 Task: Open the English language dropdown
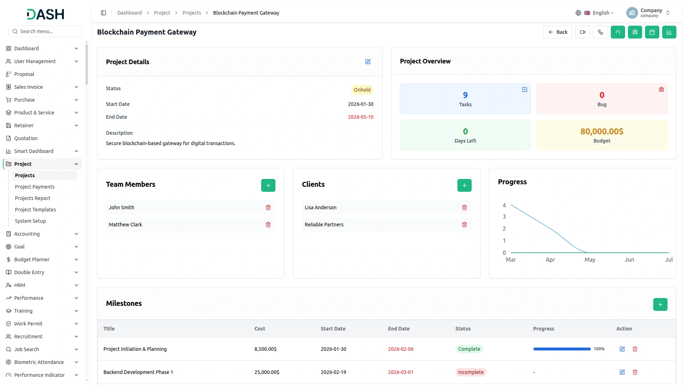click(x=595, y=13)
